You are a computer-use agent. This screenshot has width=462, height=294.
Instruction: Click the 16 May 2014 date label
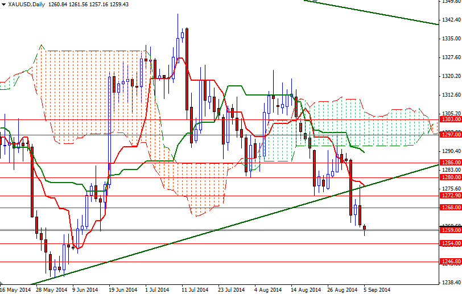15,289
